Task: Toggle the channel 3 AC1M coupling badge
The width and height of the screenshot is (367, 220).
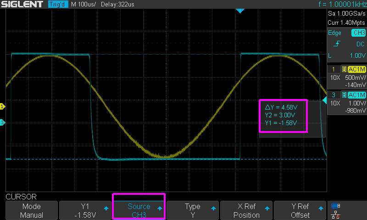Action: point(356,95)
